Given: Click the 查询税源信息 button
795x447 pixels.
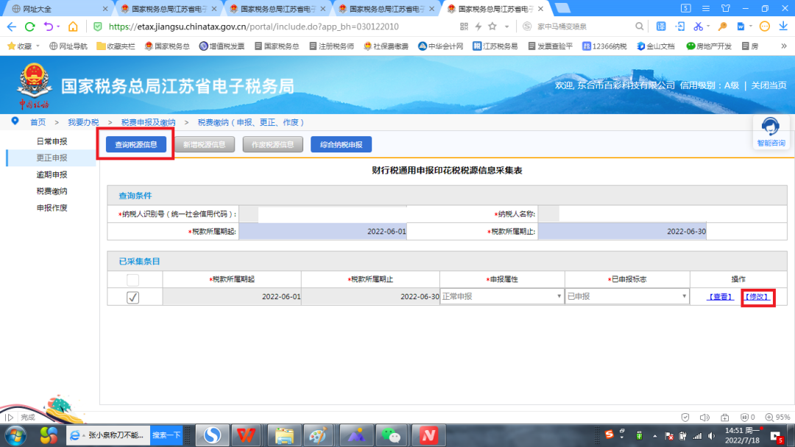Looking at the screenshot, I should click(136, 144).
